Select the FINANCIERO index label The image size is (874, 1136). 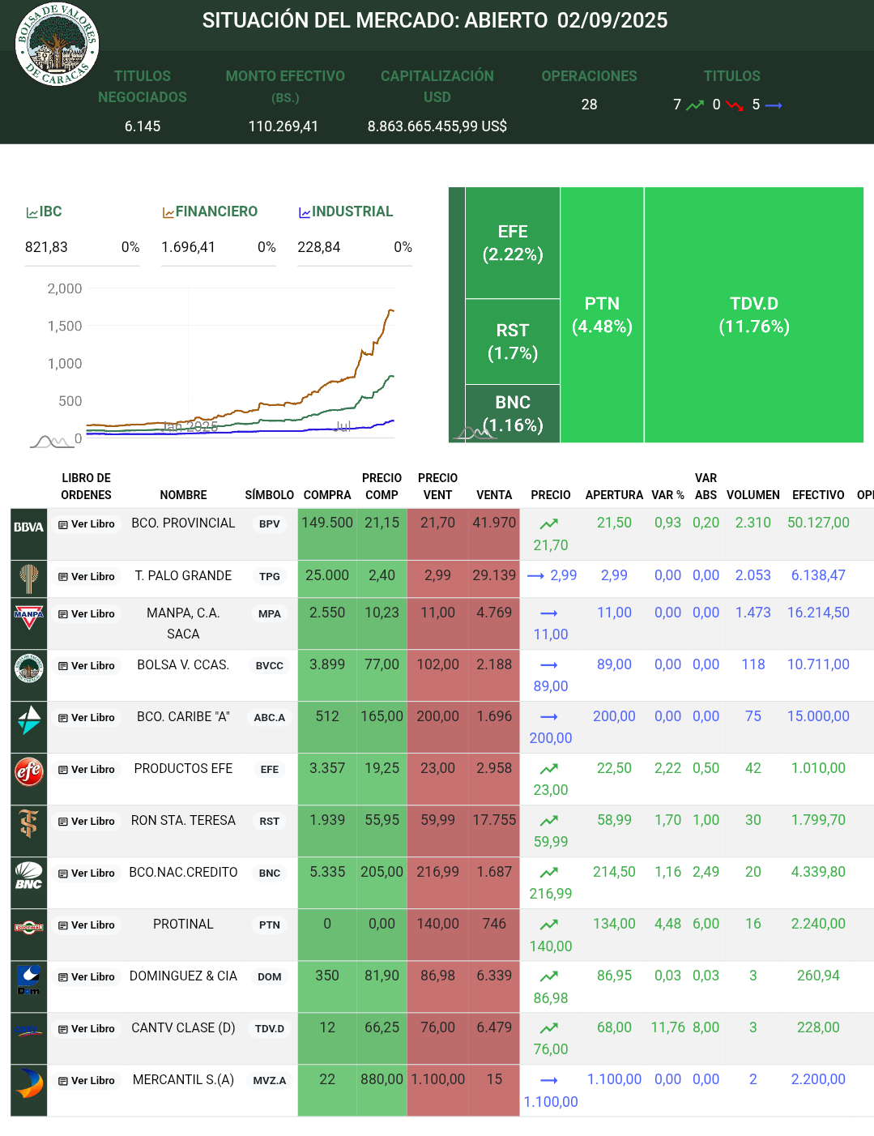216,211
